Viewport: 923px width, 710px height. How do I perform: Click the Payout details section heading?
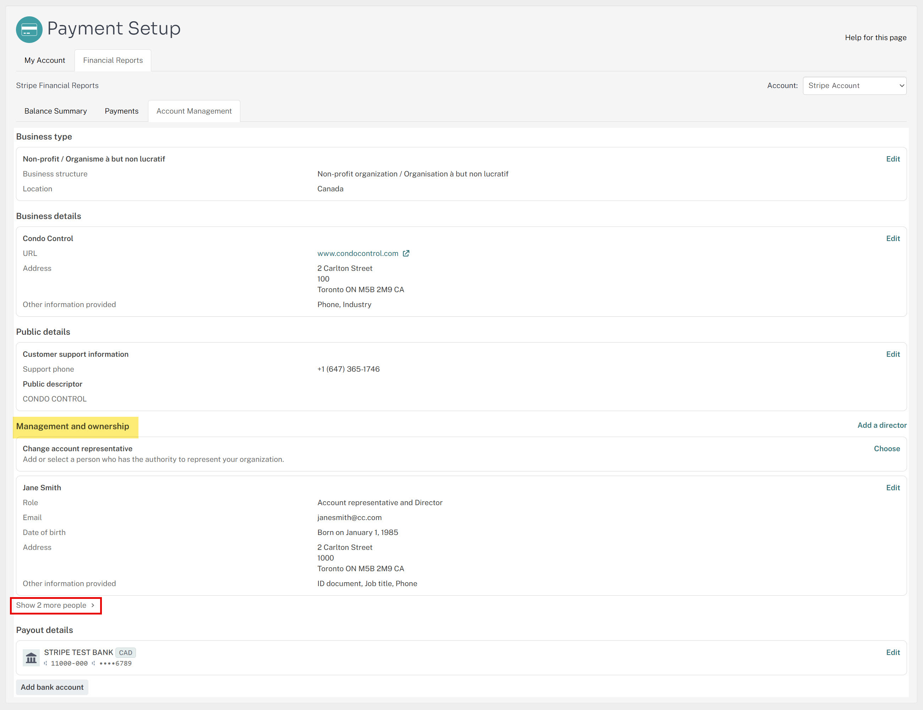point(44,630)
